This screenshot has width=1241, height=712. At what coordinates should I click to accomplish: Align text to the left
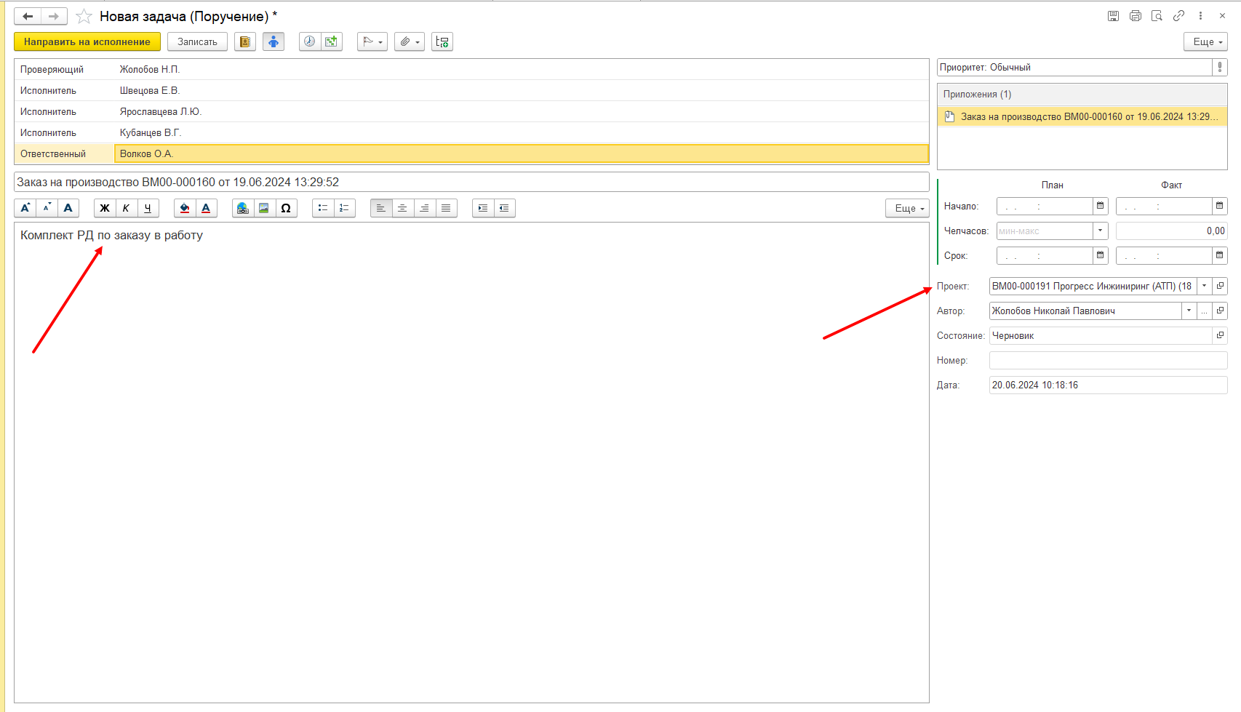tap(381, 208)
